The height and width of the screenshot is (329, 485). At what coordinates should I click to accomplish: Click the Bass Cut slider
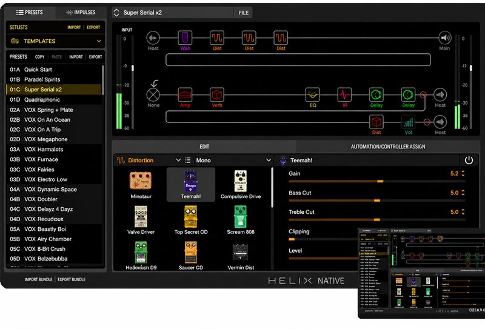376,201
